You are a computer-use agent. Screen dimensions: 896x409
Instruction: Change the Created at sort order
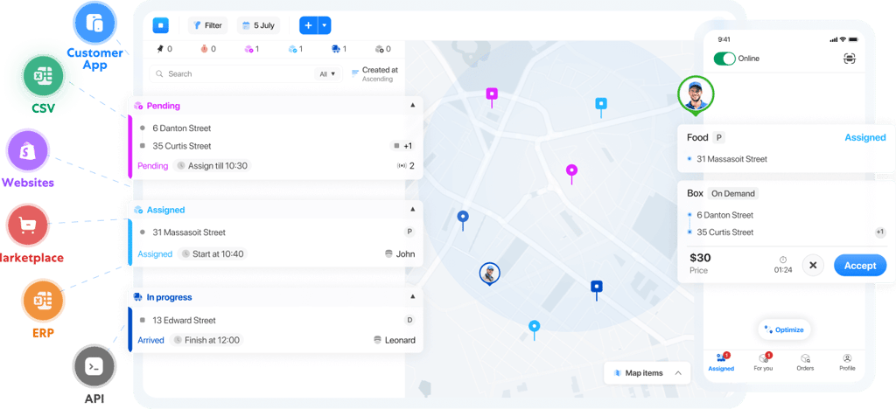pos(374,74)
